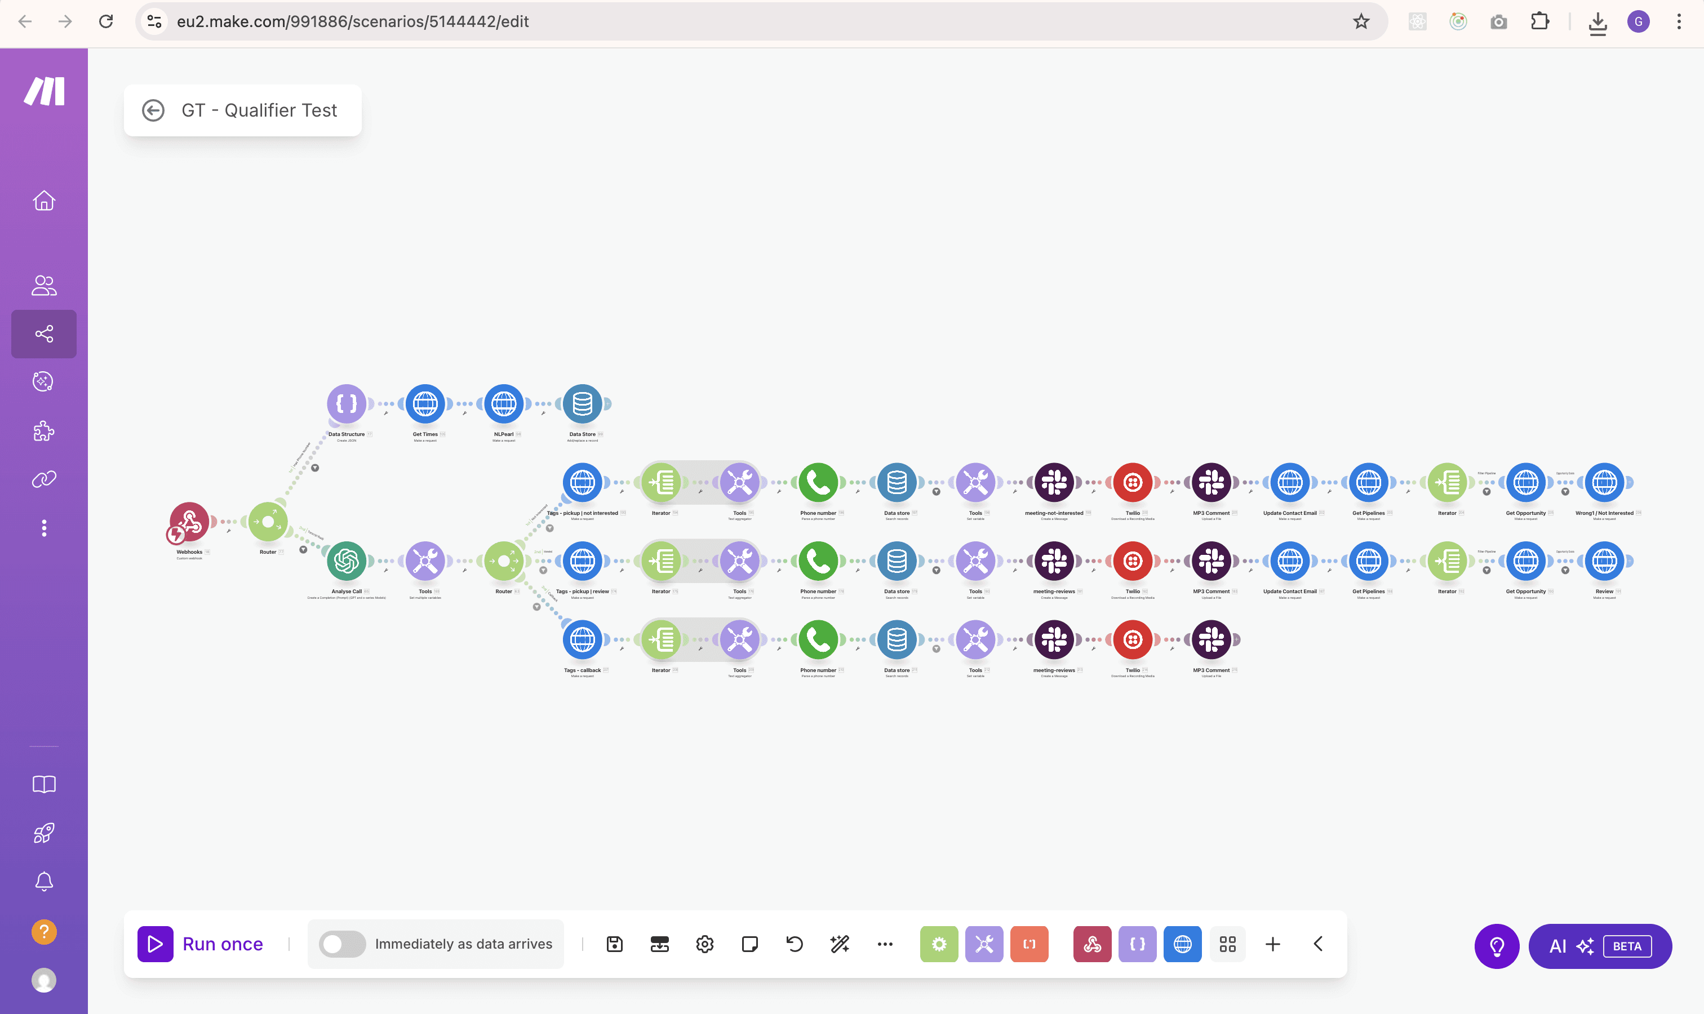Collapse the toolbar with the left chevron
The image size is (1704, 1014).
click(1318, 944)
